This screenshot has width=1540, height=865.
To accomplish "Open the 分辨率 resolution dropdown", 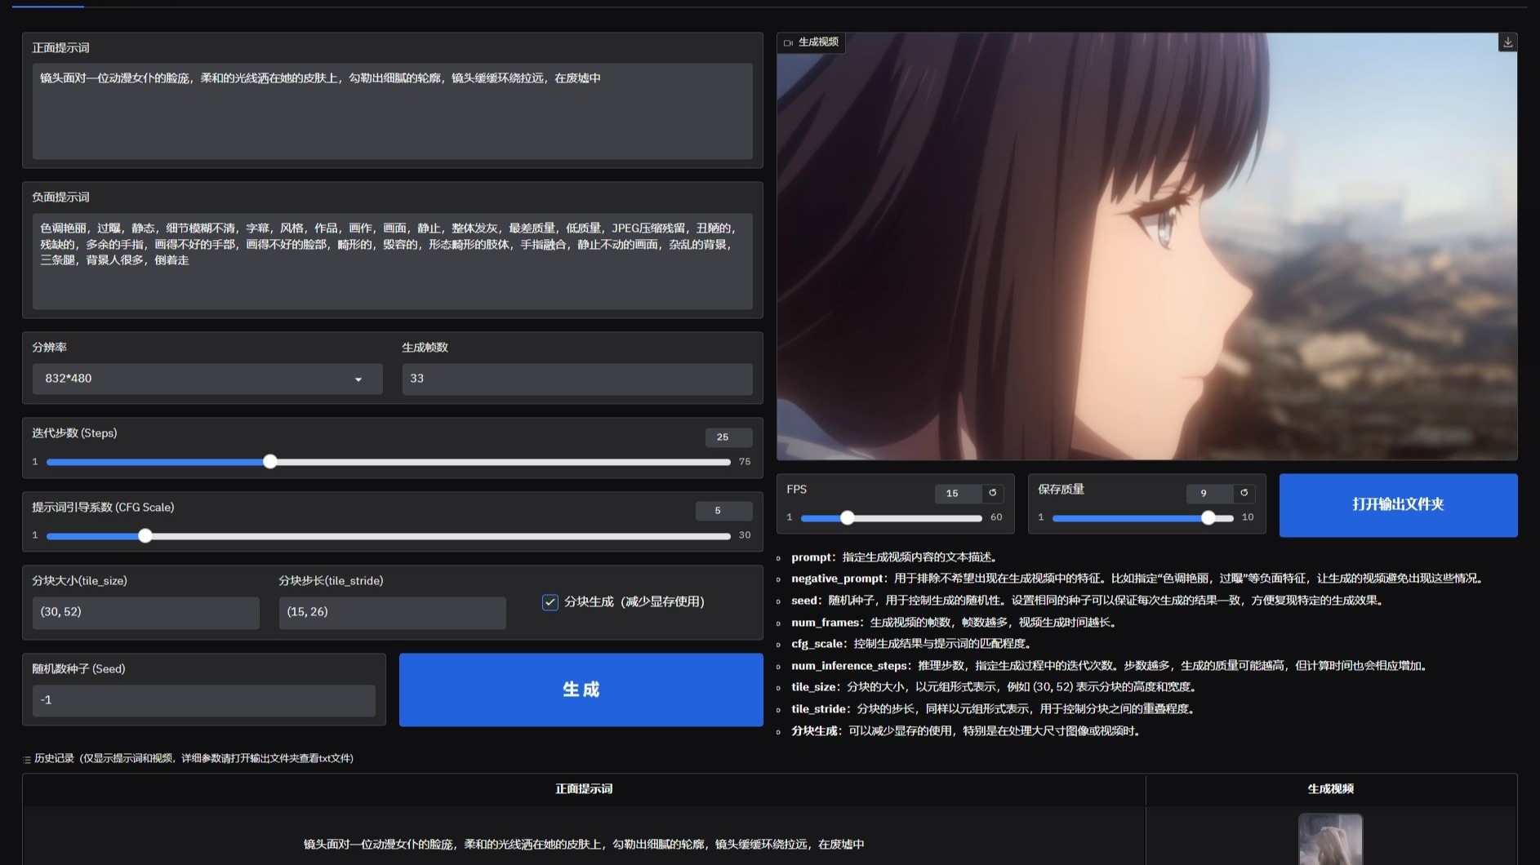I will point(207,379).
